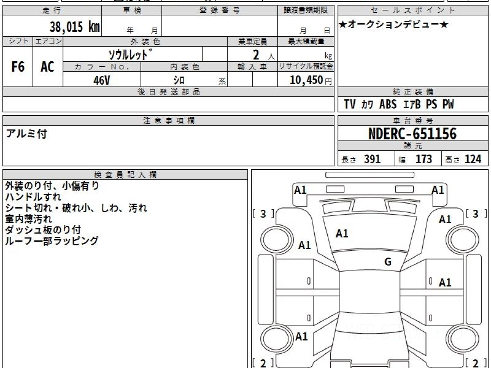Click the 車検 header cell

point(132,11)
